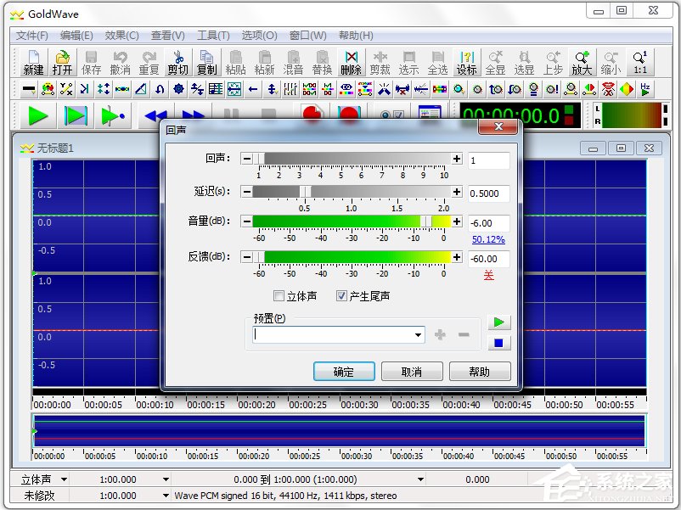Click the 撤消 (Undo) toolbar icon

pos(120,63)
